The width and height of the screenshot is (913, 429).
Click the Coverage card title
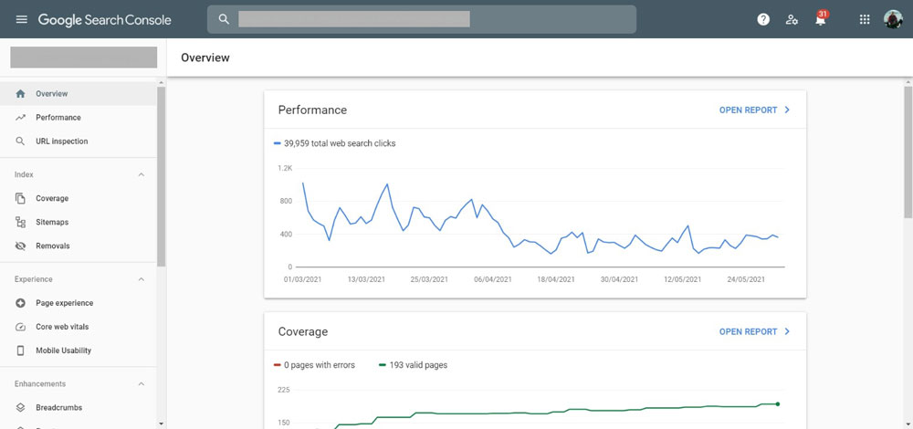[x=303, y=332]
